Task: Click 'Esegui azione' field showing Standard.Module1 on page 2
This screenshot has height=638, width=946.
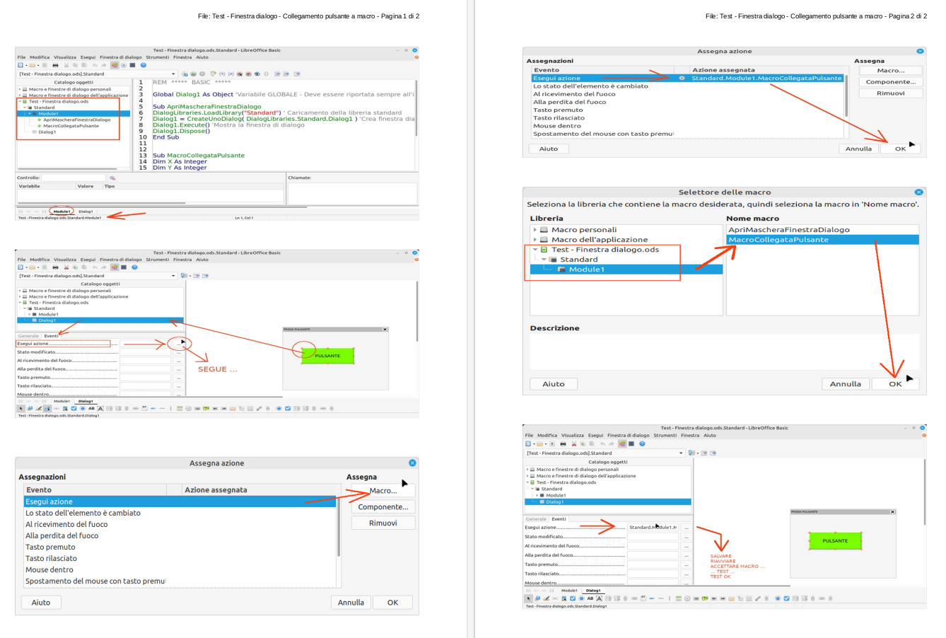Action: coord(653,528)
